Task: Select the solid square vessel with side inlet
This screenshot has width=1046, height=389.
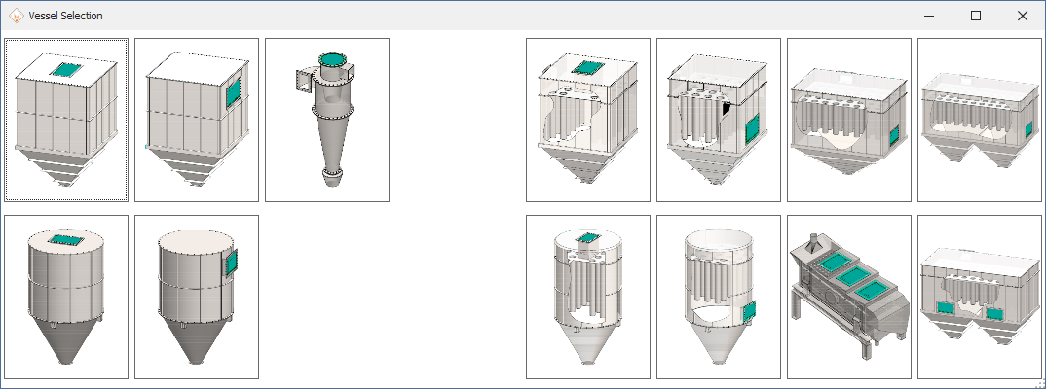Action: [197, 121]
